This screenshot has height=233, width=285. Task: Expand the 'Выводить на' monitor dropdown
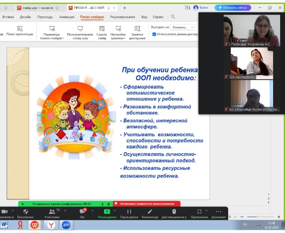click(192, 27)
